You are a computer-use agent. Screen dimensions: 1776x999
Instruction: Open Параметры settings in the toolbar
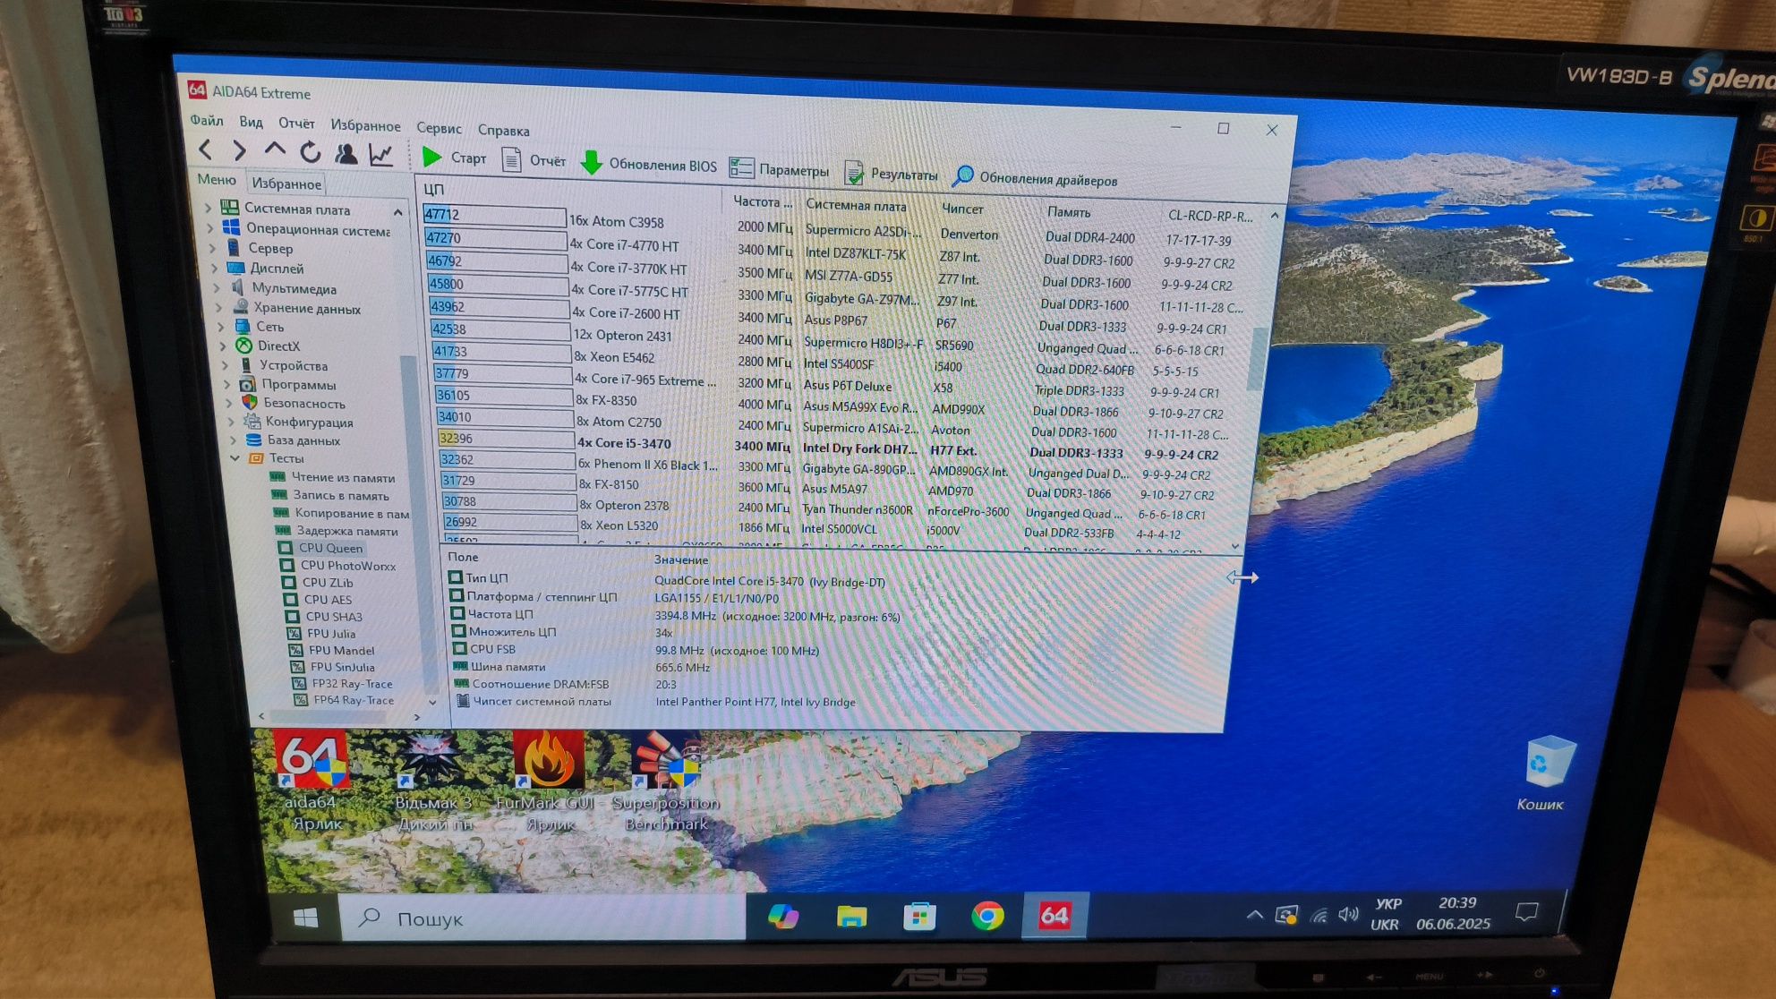click(x=780, y=168)
